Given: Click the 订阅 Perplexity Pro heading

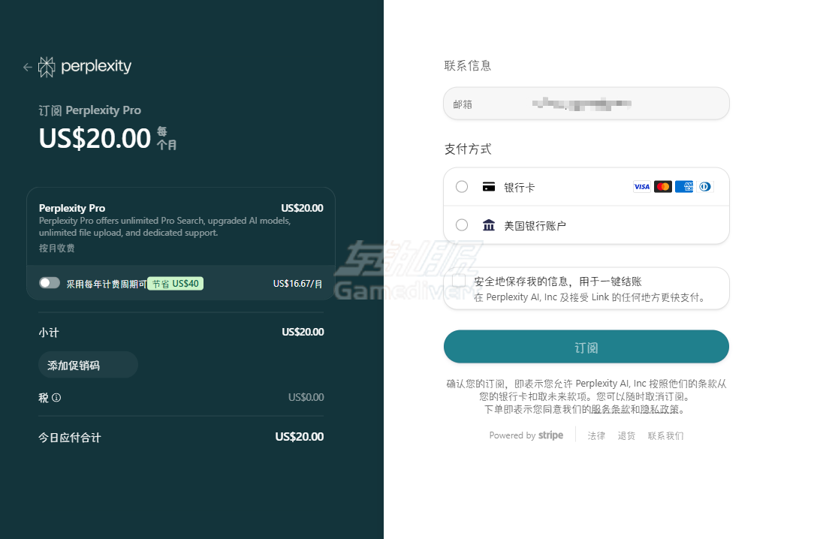Looking at the screenshot, I should (x=89, y=110).
